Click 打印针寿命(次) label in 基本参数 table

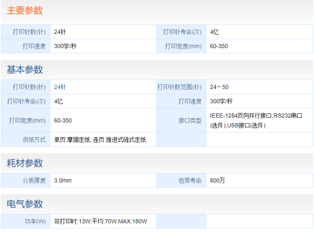(26, 101)
